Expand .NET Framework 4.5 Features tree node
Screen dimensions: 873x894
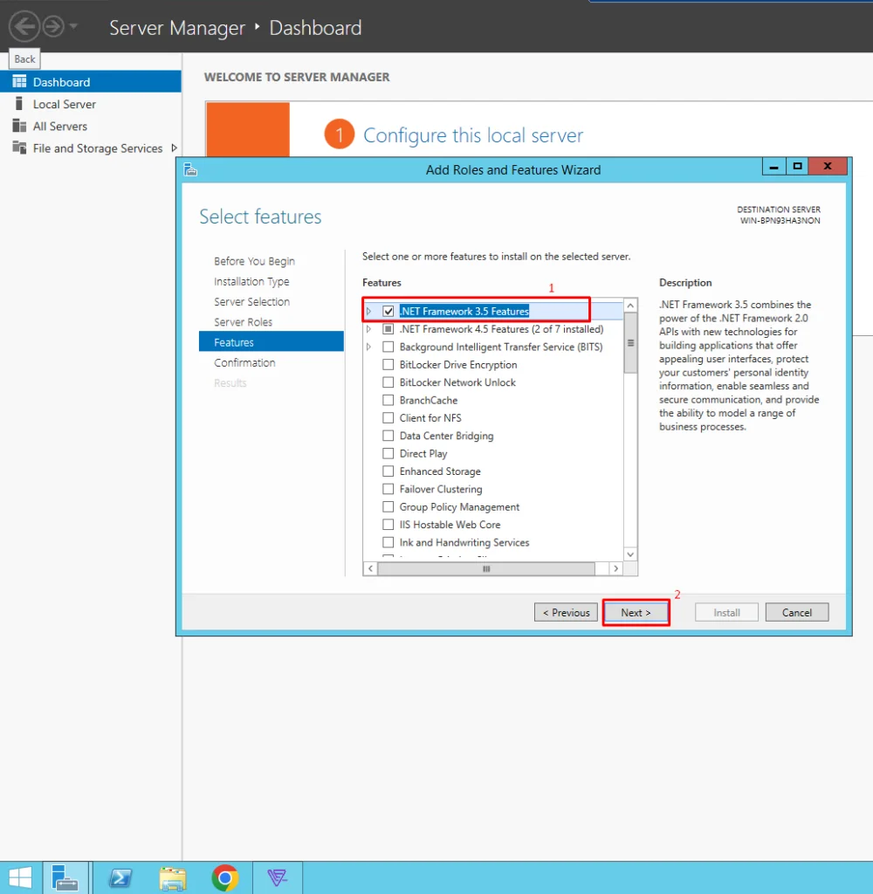click(369, 329)
